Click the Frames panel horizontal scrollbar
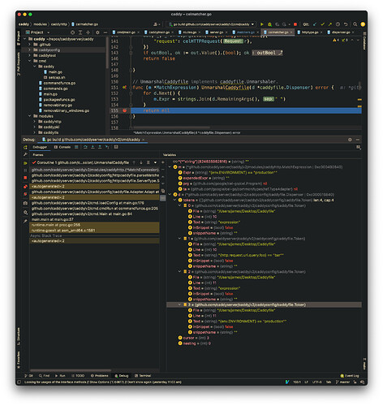383x406 pixels. [71, 370]
